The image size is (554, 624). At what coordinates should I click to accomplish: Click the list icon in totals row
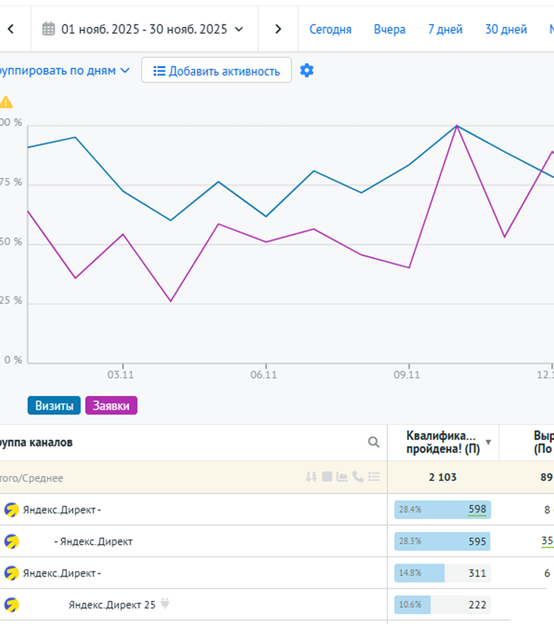[x=374, y=477]
